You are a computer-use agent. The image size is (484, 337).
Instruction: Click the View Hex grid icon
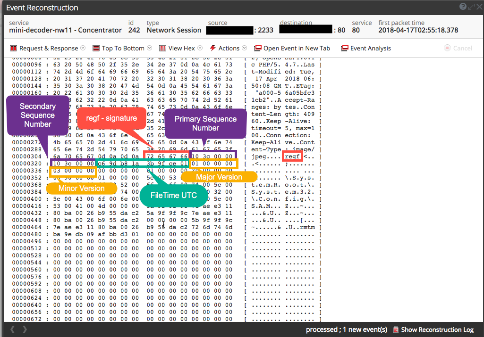coord(163,48)
